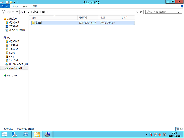Open the ビデオ folder
184x138 pixels.
[10, 56]
